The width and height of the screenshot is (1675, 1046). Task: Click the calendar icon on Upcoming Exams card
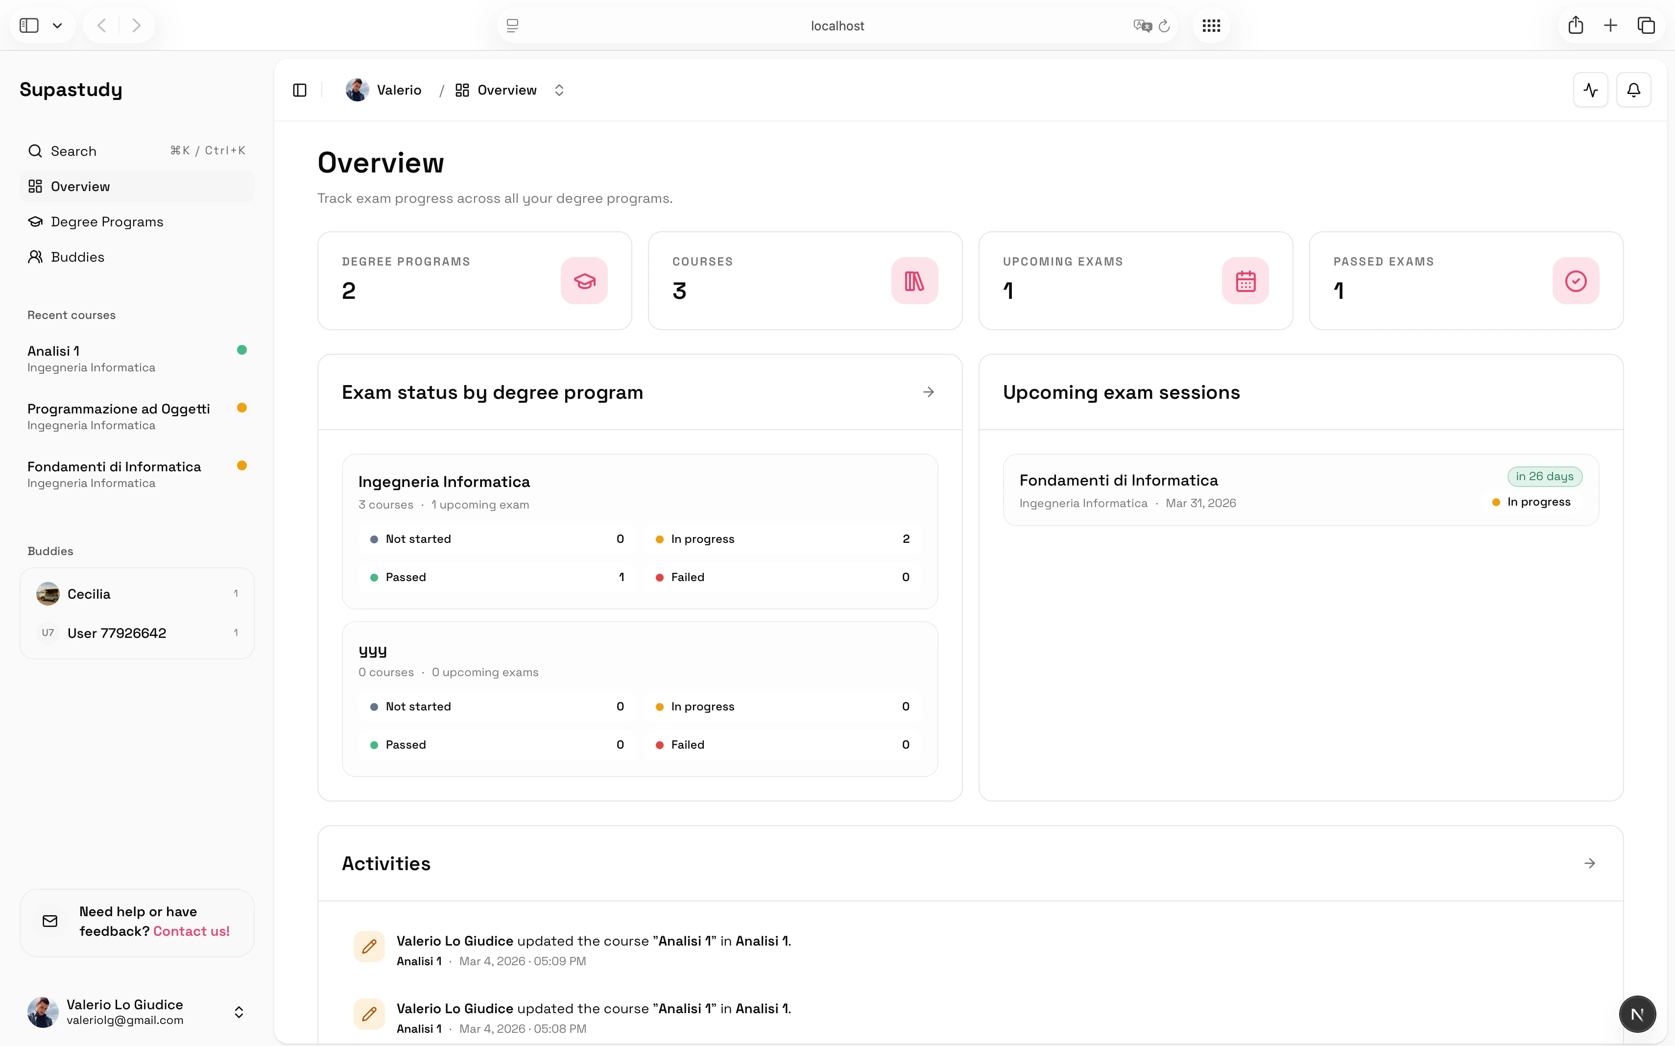point(1245,280)
